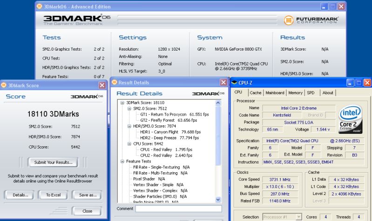Select CPU2 - Red Valley row

166,156
